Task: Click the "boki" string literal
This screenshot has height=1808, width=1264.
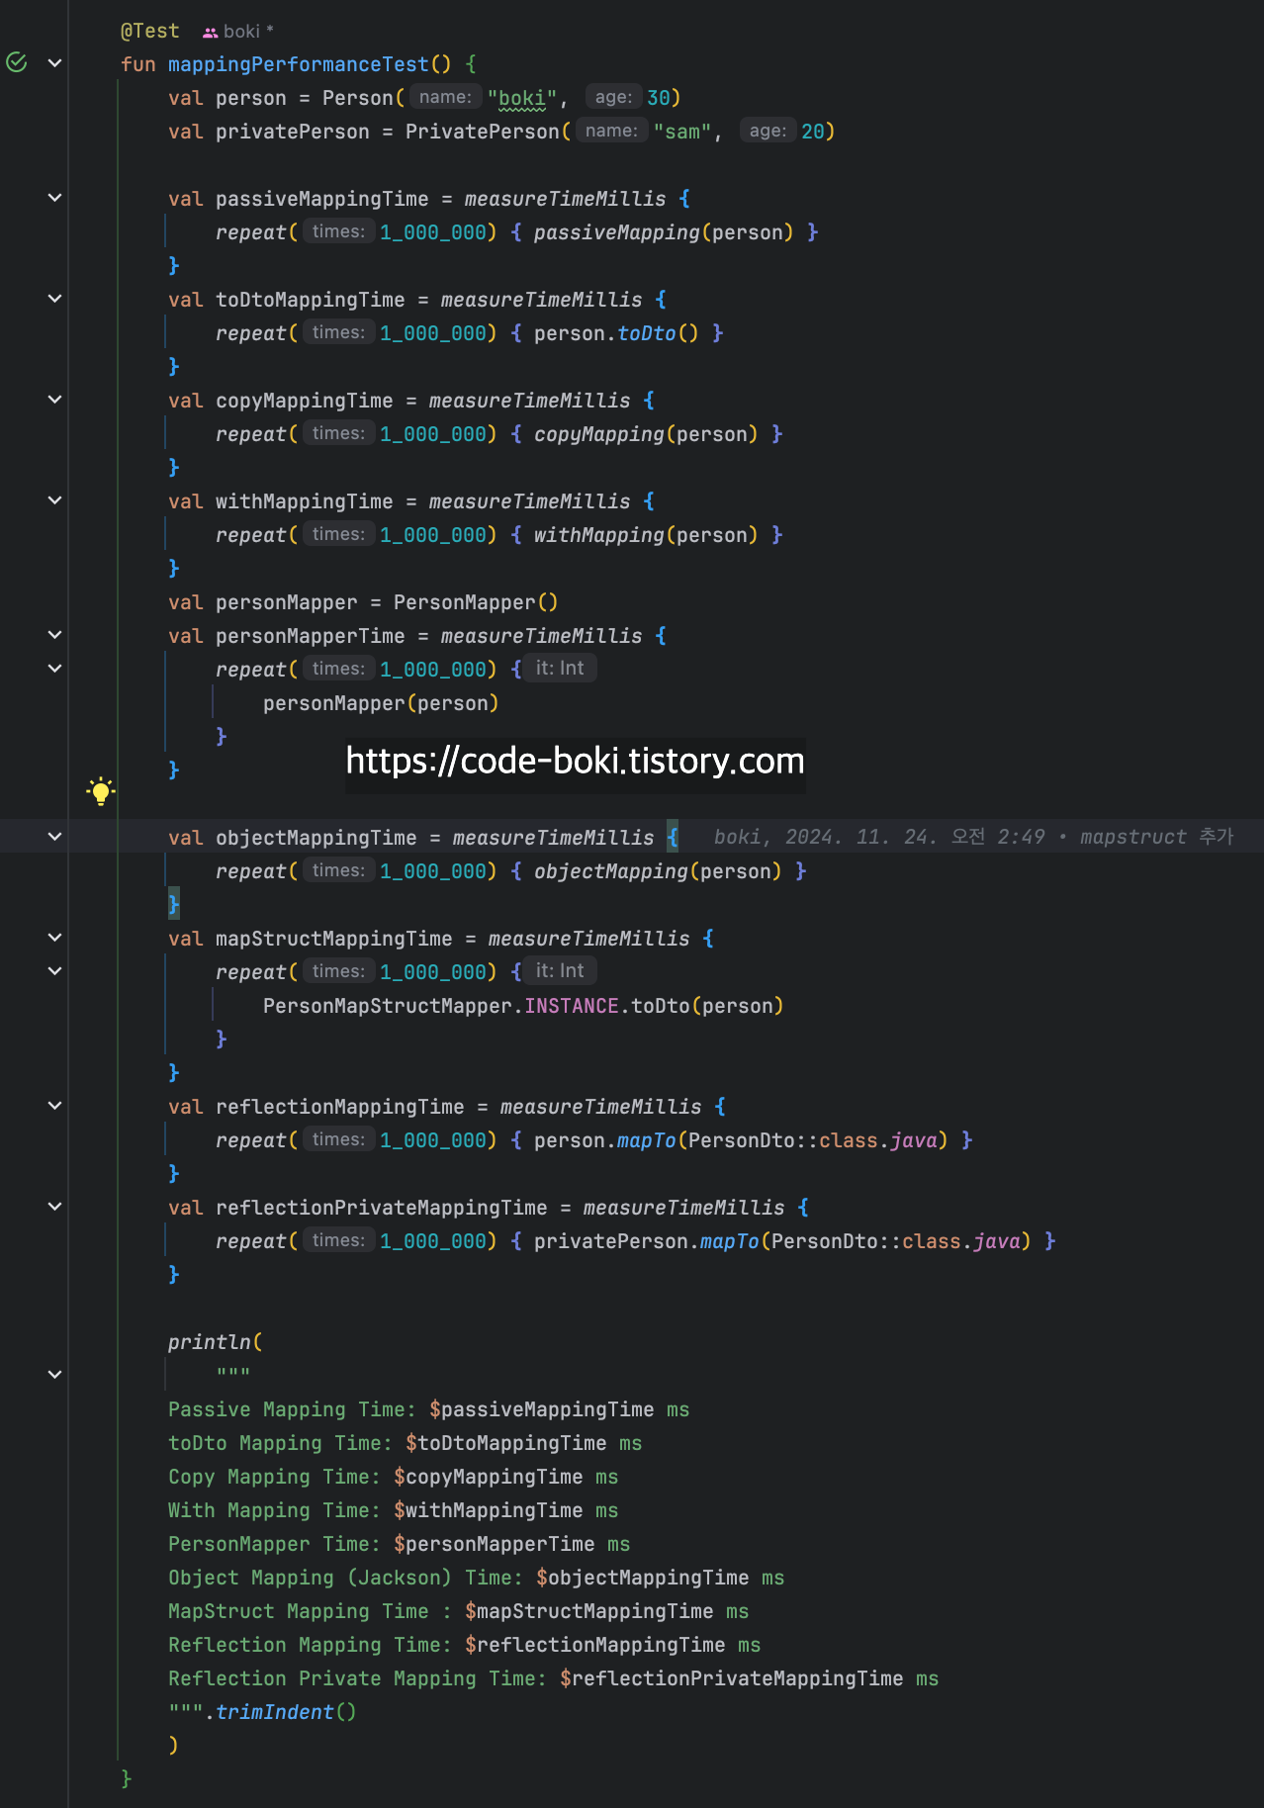Action: pyautogui.click(x=522, y=98)
